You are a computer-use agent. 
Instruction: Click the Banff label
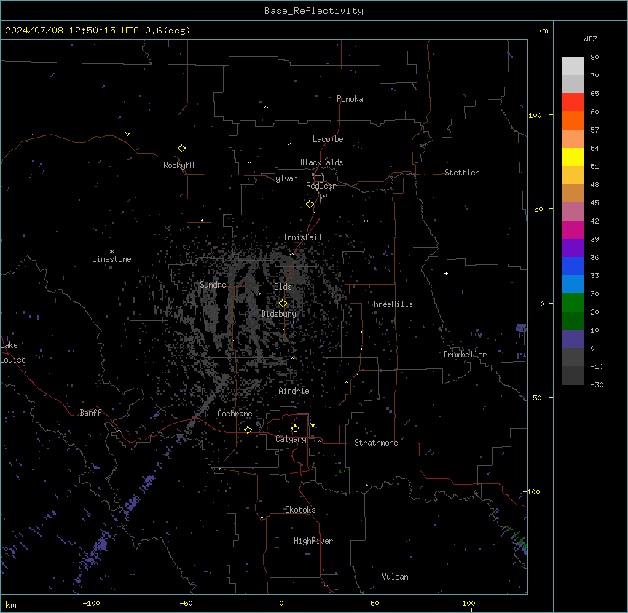click(90, 413)
